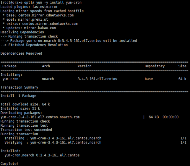Click the root@oraxe shell prompt
Screen dimensions: 190x166
(x=17, y=2)
